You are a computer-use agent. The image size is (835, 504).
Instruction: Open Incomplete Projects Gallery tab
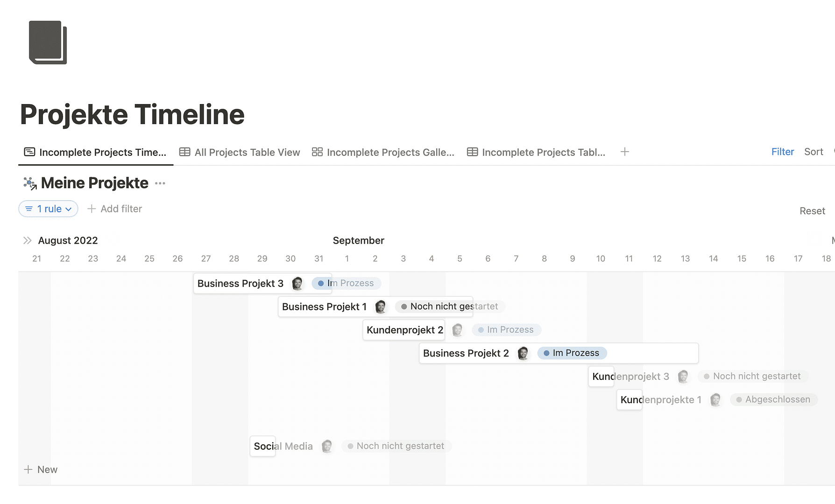[383, 152]
